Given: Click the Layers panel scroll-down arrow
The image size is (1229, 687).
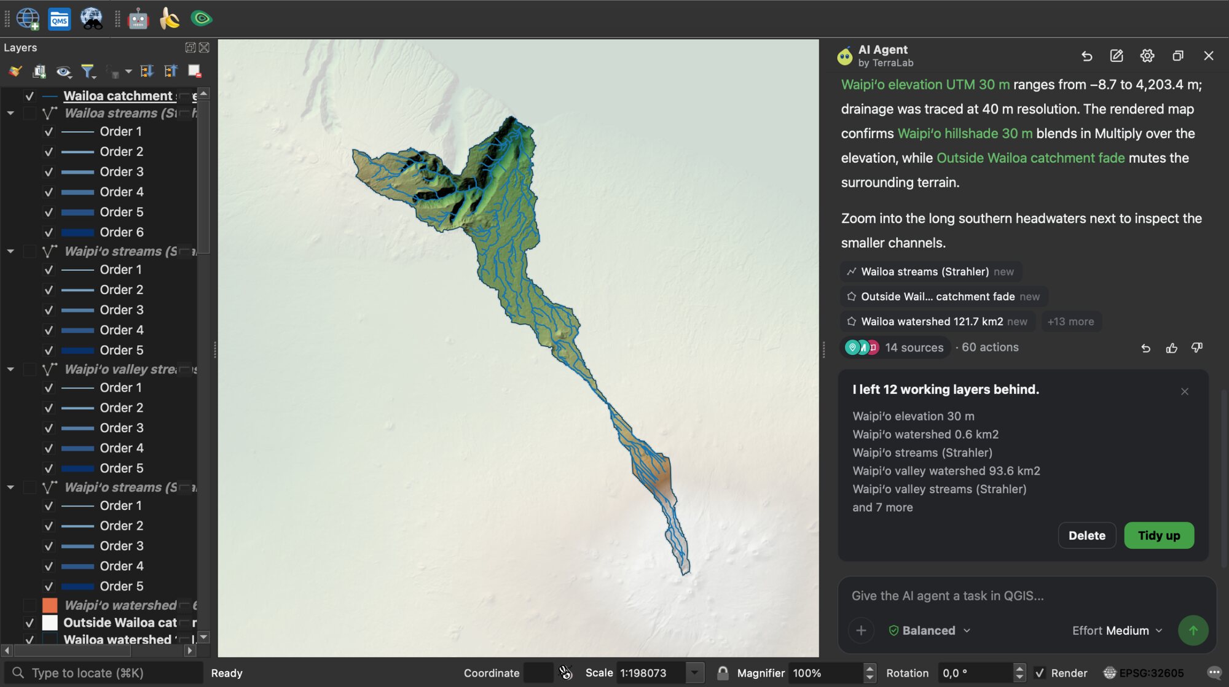Looking at the screenshot, I should click(x=204, y=637).
